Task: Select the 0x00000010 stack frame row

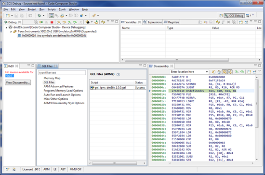Action: 52,36
